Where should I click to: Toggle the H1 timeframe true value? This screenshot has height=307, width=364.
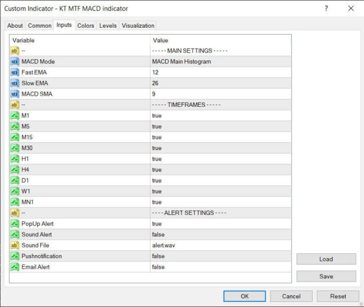pyautogui.click(x=221, y=159)
